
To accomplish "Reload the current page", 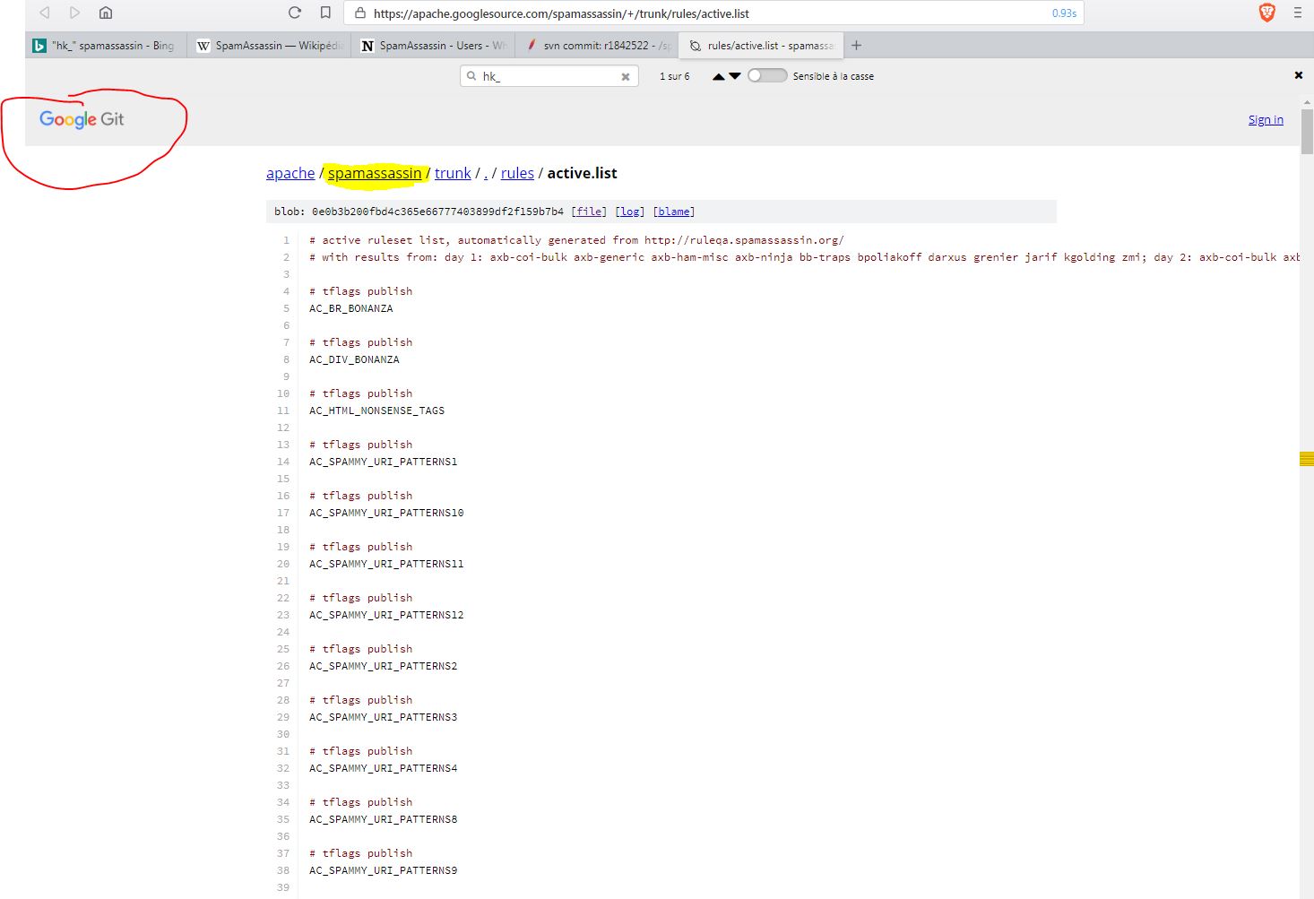I will coord(295,13).
